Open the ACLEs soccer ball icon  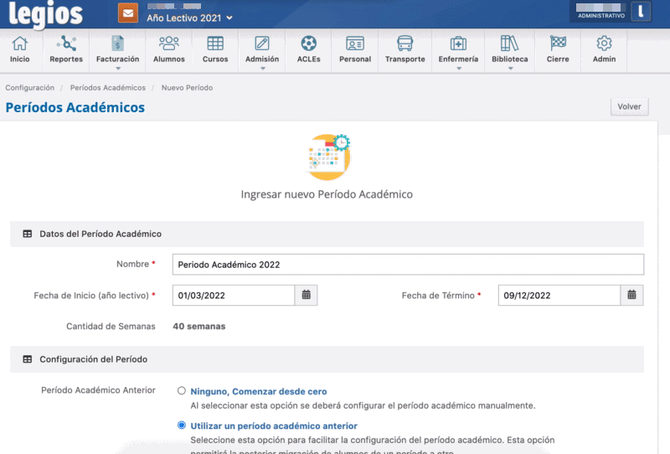tap(308, 49)
